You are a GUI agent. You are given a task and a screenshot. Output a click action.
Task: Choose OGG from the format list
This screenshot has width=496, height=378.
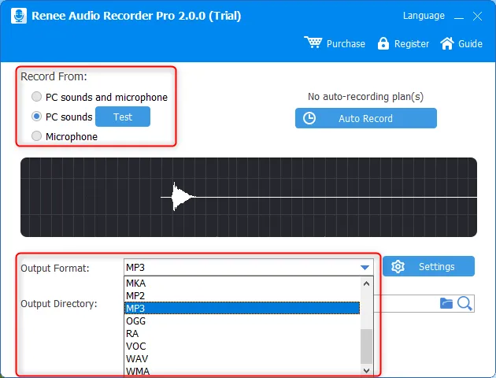point(242,321)
